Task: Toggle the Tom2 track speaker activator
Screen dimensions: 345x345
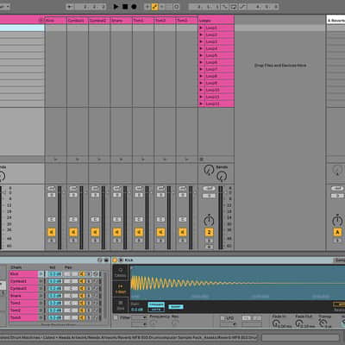Action: [160, 232]
